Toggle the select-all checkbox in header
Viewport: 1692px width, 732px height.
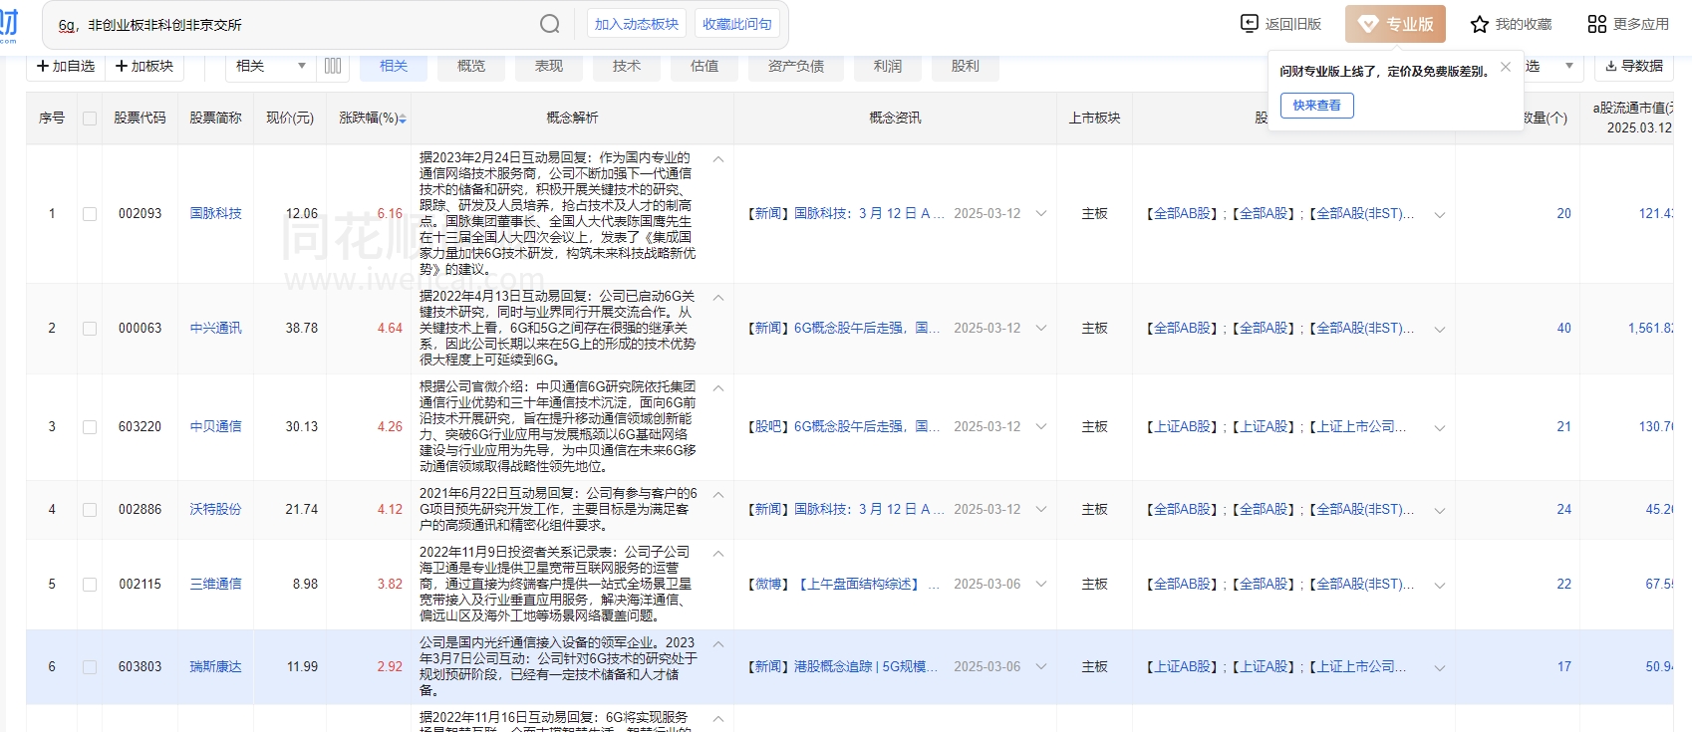pyautogui.click(x=90, y=119)
